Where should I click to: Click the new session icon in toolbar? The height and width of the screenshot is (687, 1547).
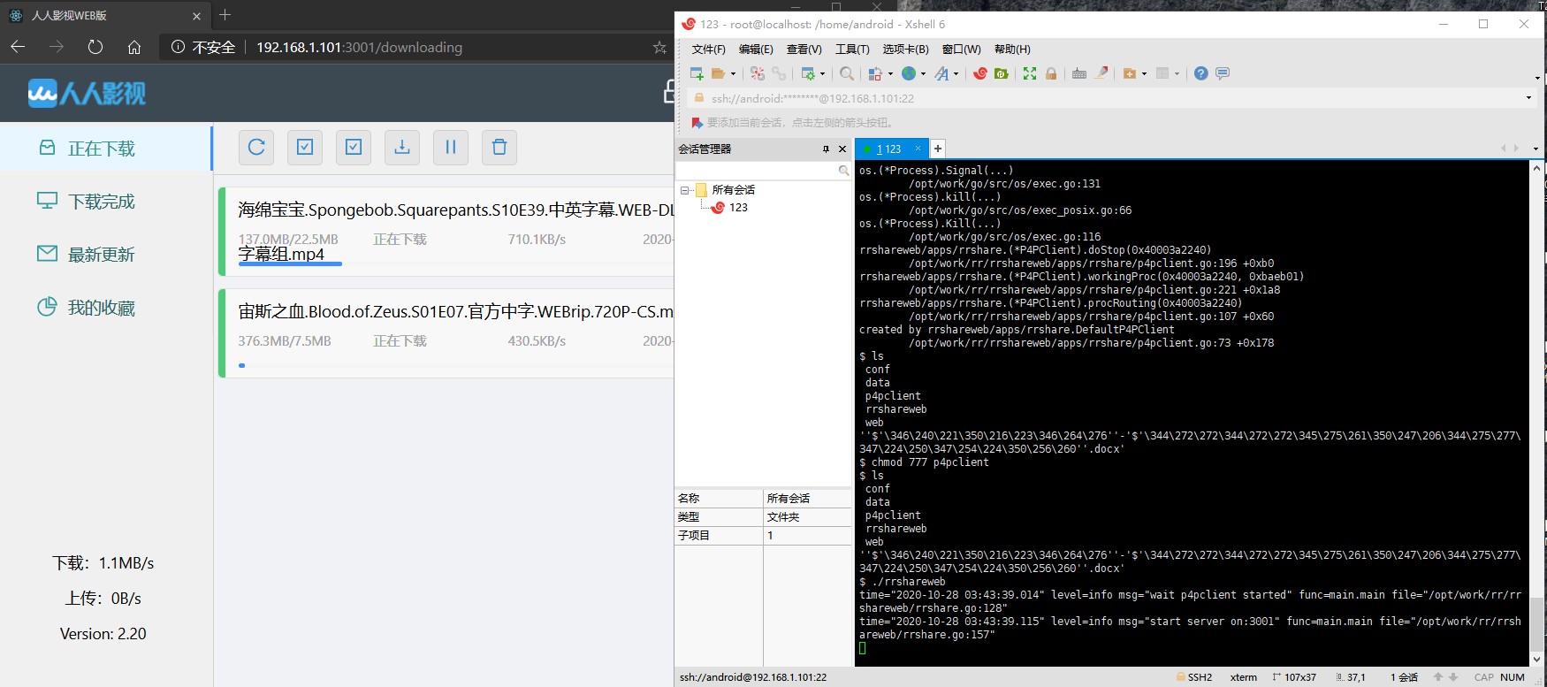(697, 73)
